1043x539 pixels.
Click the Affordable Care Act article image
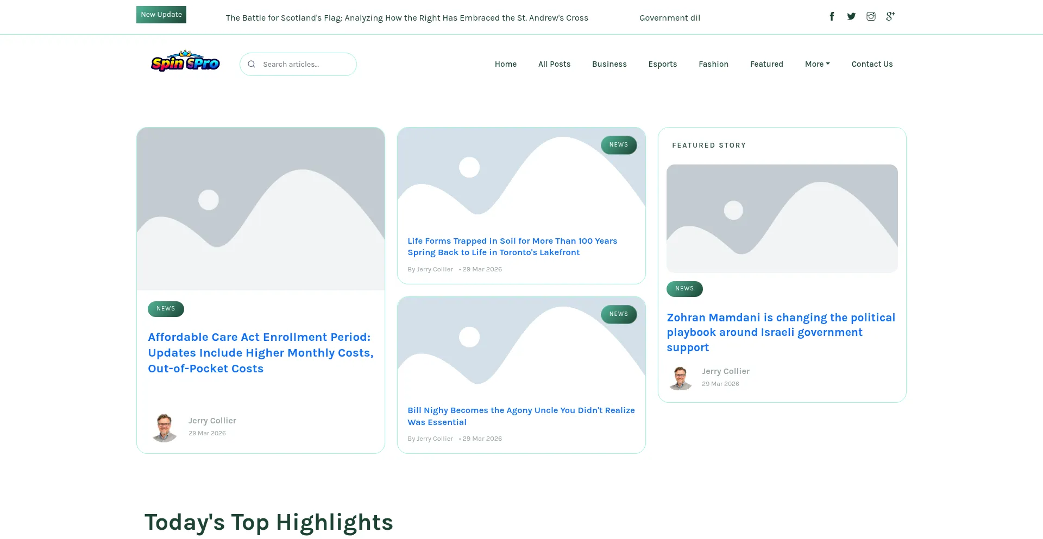point(261,209)
